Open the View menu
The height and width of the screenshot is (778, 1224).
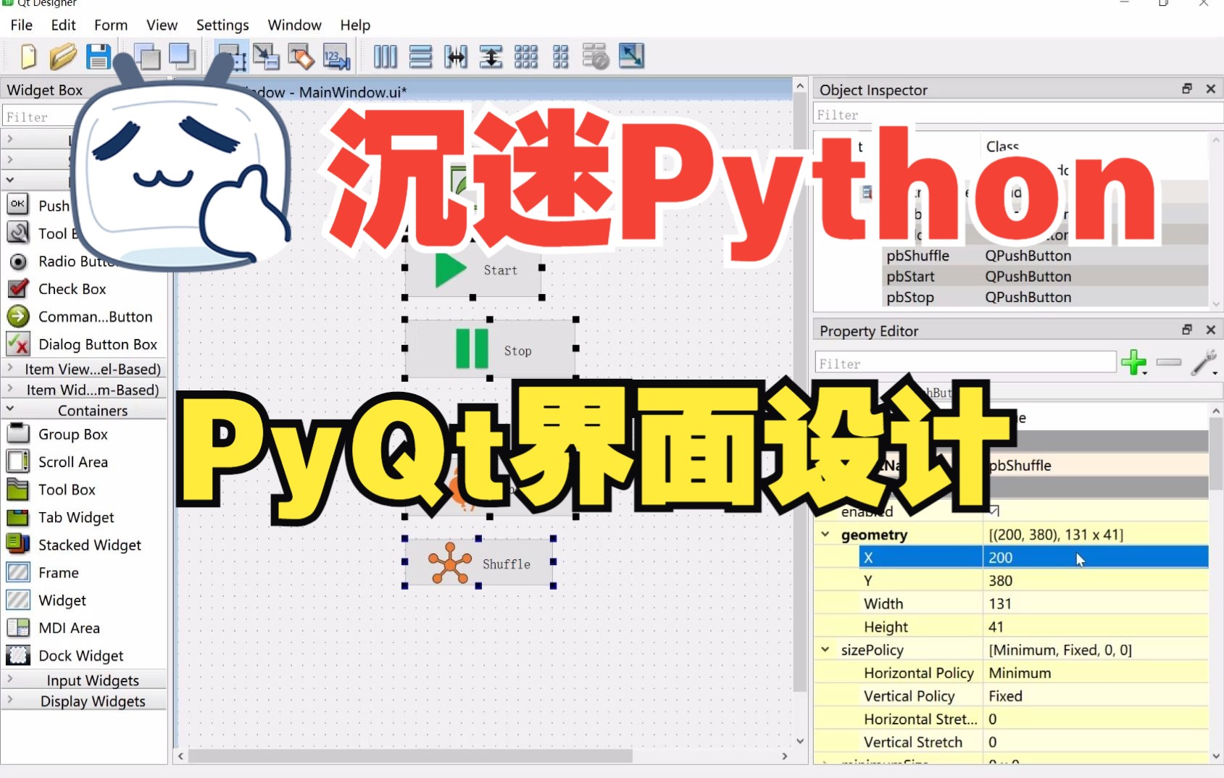tap(162, 25)
